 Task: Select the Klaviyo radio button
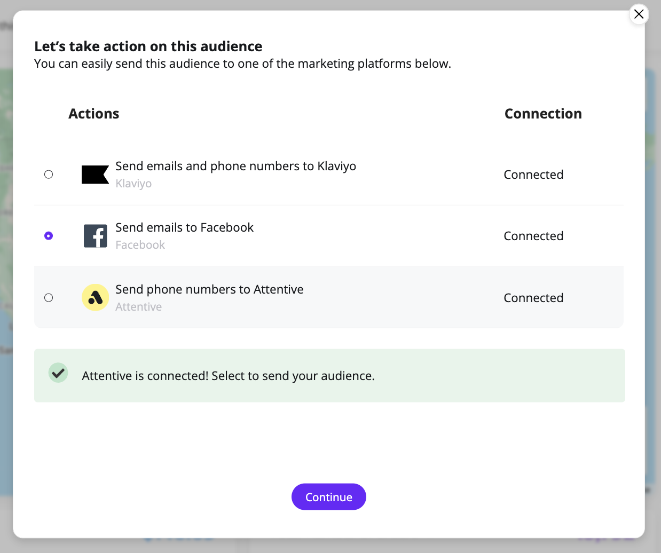[49, 175]
